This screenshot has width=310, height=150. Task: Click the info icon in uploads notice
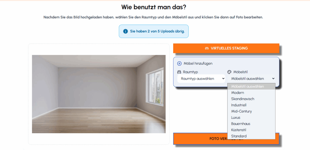click(125, 31)
